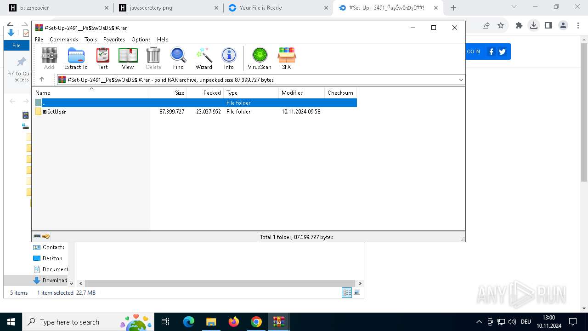Screen dimensions: 588x331
Task: Click the WinRAR status bar drive icon
Action: click(37, 236)
